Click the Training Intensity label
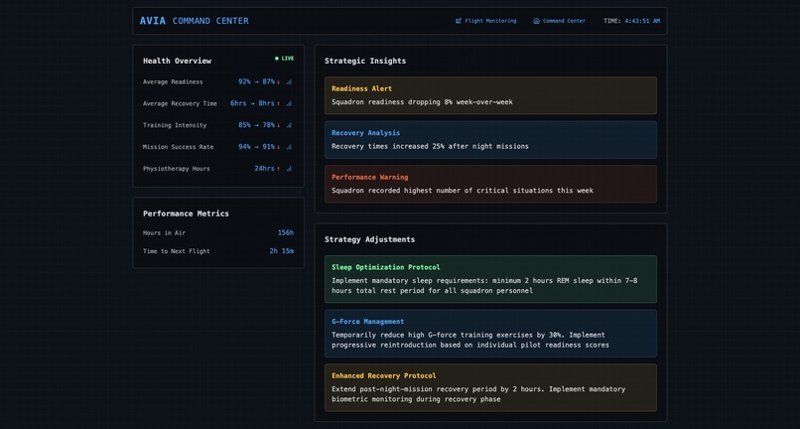 175,125
